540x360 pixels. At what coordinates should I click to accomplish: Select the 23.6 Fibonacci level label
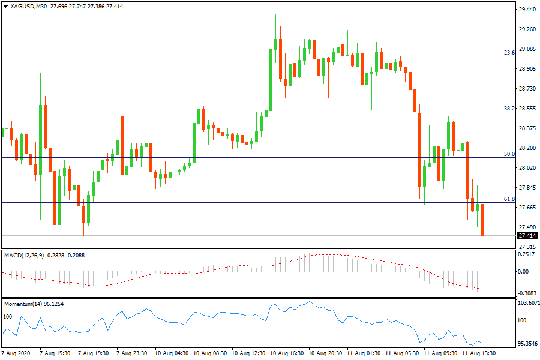pyautogui.click(x=509, y=53)
